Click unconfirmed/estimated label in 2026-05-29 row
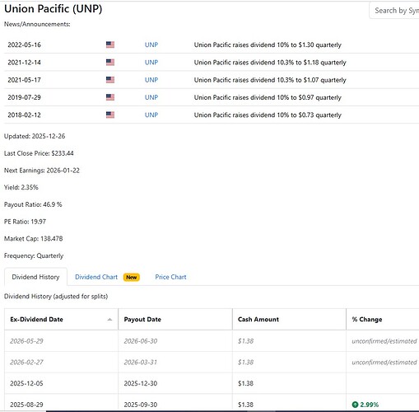The height and width of the screenshot is (412, 419). (x=384, y=341)
